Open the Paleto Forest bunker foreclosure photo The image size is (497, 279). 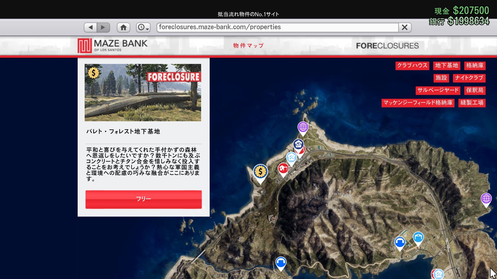(143, 92)
